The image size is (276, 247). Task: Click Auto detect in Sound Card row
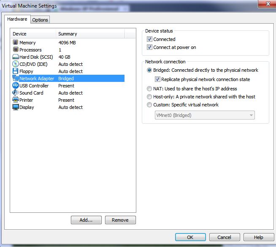[x=70, y=93]
